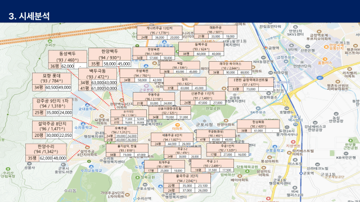Click the 군포역 station marker
This screenshot has width=360, height=202.
[x=301, y=173]
